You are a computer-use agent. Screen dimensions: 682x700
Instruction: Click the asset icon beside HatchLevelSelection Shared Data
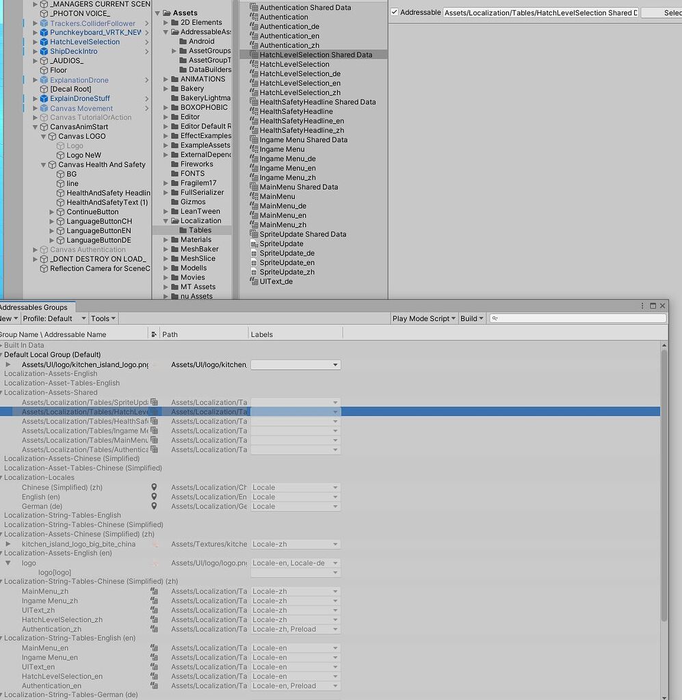pos(254,55)
